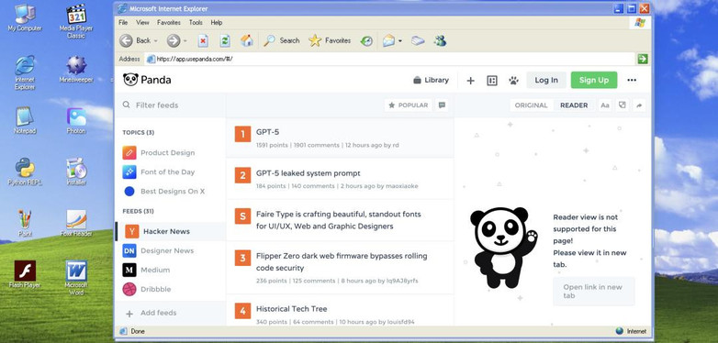The height and width of the screenshot is (343, 718).
Task: Click the Filter feeds search field
Action: point(171,105)
